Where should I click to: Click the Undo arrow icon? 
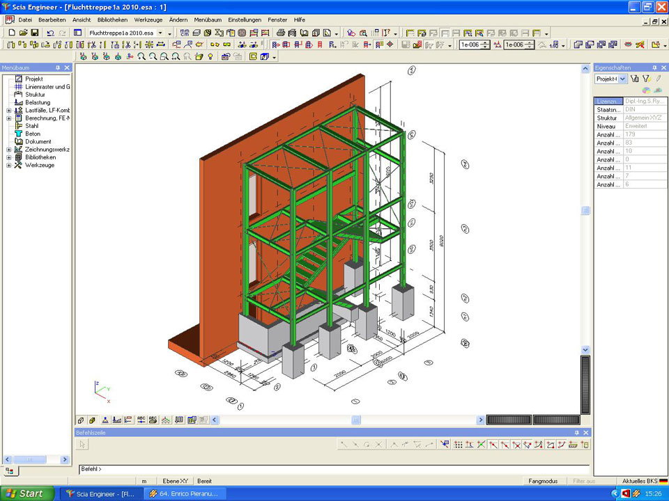coord(50,33)
